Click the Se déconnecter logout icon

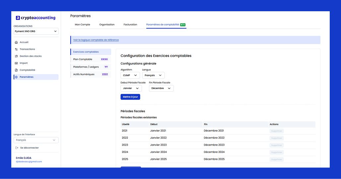pyautogui.click(x=17, y=148)
